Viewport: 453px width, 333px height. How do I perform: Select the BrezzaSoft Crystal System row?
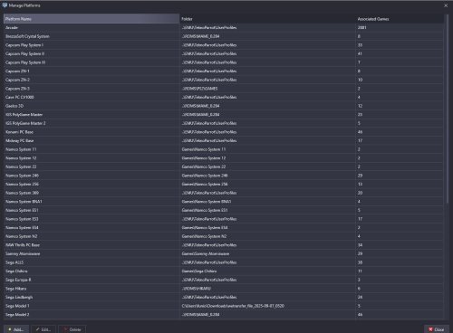(x=223, y=36)
